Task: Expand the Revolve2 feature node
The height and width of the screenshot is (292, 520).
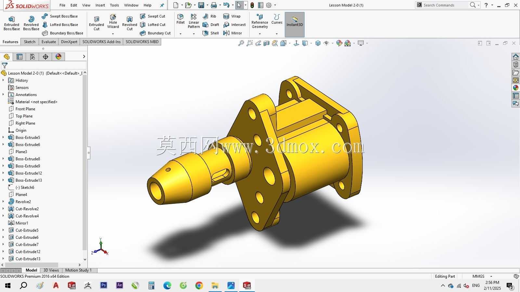Action: coord(3,201)
